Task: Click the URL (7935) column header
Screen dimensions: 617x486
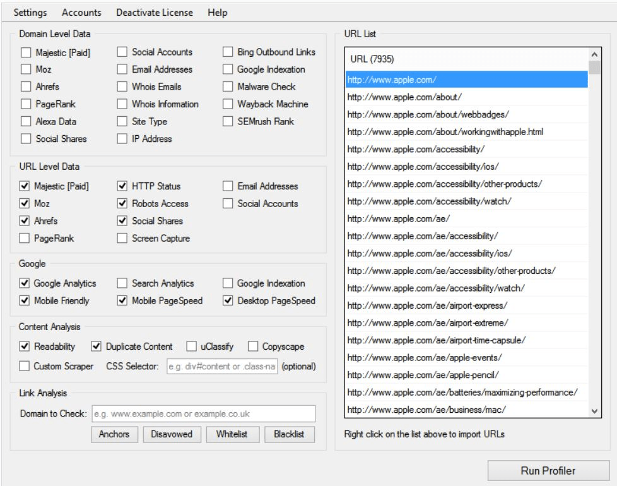Action: click(x=467, y=59)
